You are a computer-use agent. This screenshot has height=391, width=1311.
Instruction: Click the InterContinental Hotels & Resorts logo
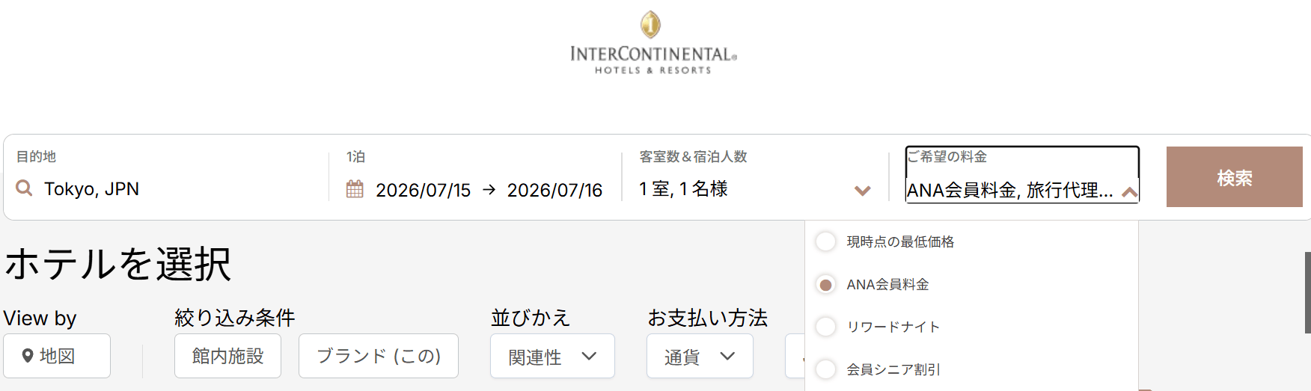click(x=653, y=43)
